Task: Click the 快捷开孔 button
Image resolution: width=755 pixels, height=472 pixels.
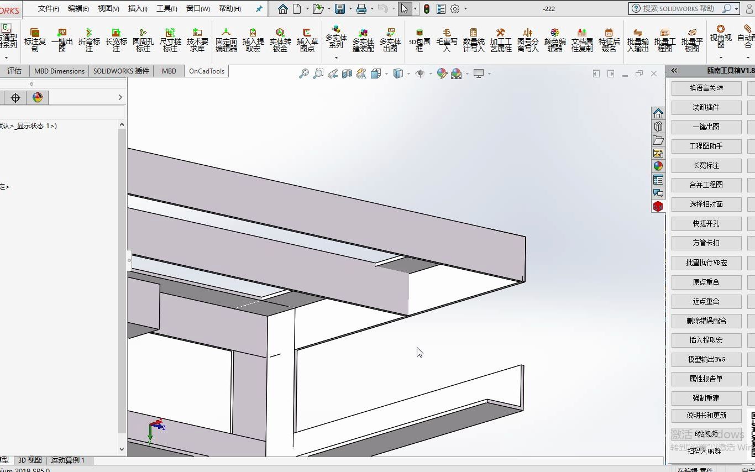Action: [706, 223]
